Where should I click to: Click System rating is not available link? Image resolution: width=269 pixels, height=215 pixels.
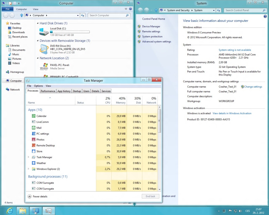coord(235,50)
